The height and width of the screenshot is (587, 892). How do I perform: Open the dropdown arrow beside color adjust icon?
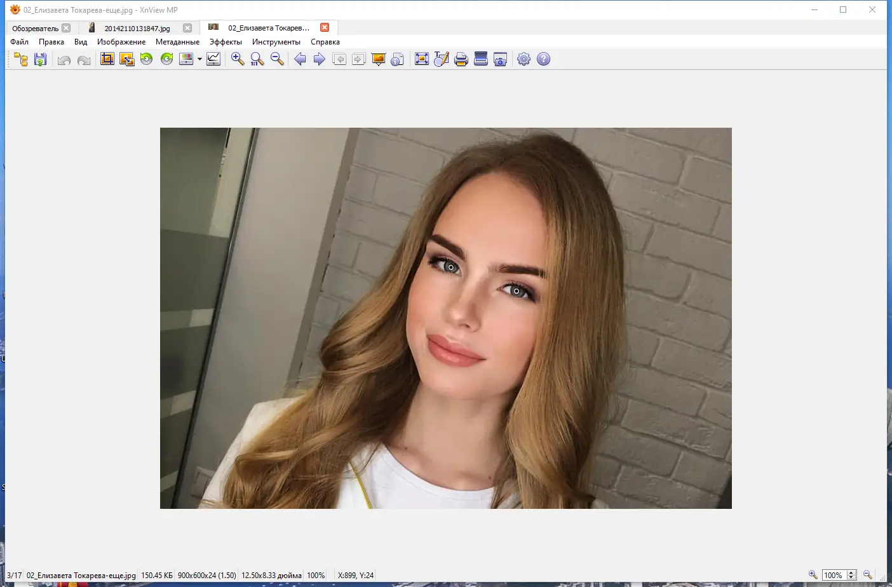(x=199, y=59)
